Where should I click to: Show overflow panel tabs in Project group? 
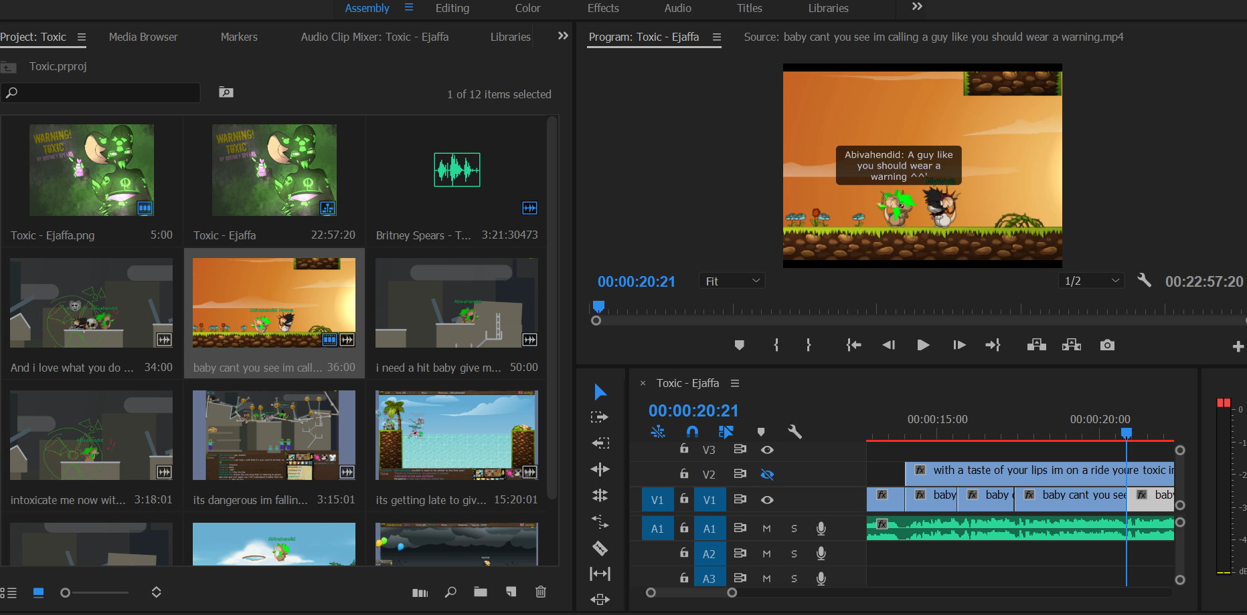pos(563,36)
